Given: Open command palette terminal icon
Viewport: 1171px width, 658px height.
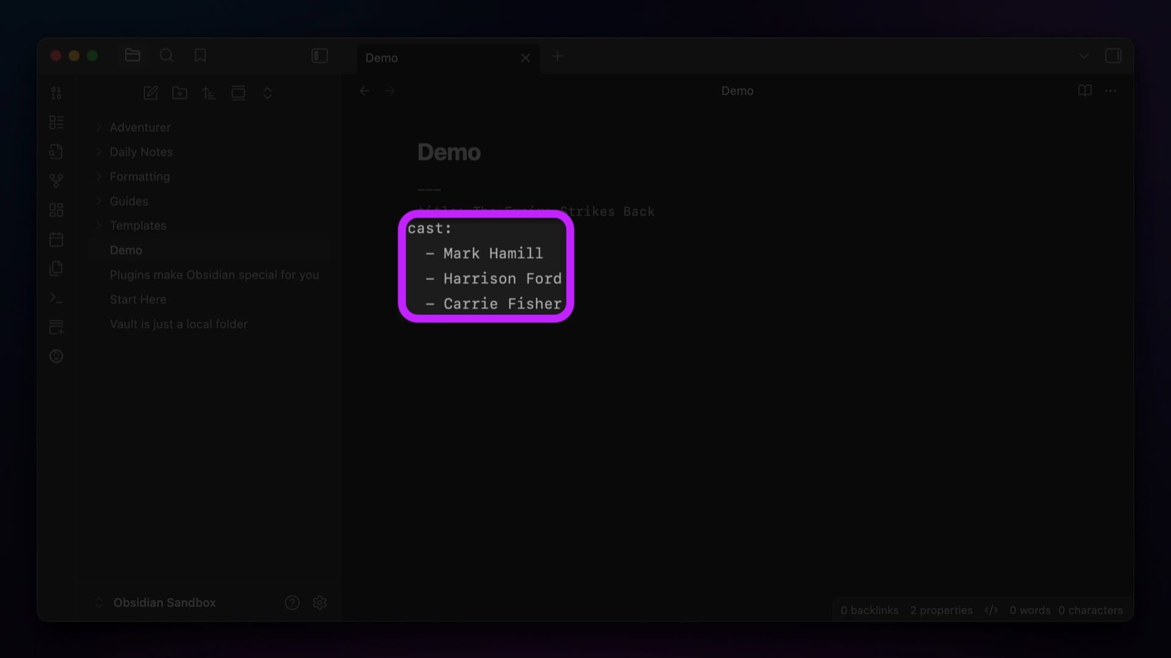Looking at the screenshot, I should click(56, 298).
